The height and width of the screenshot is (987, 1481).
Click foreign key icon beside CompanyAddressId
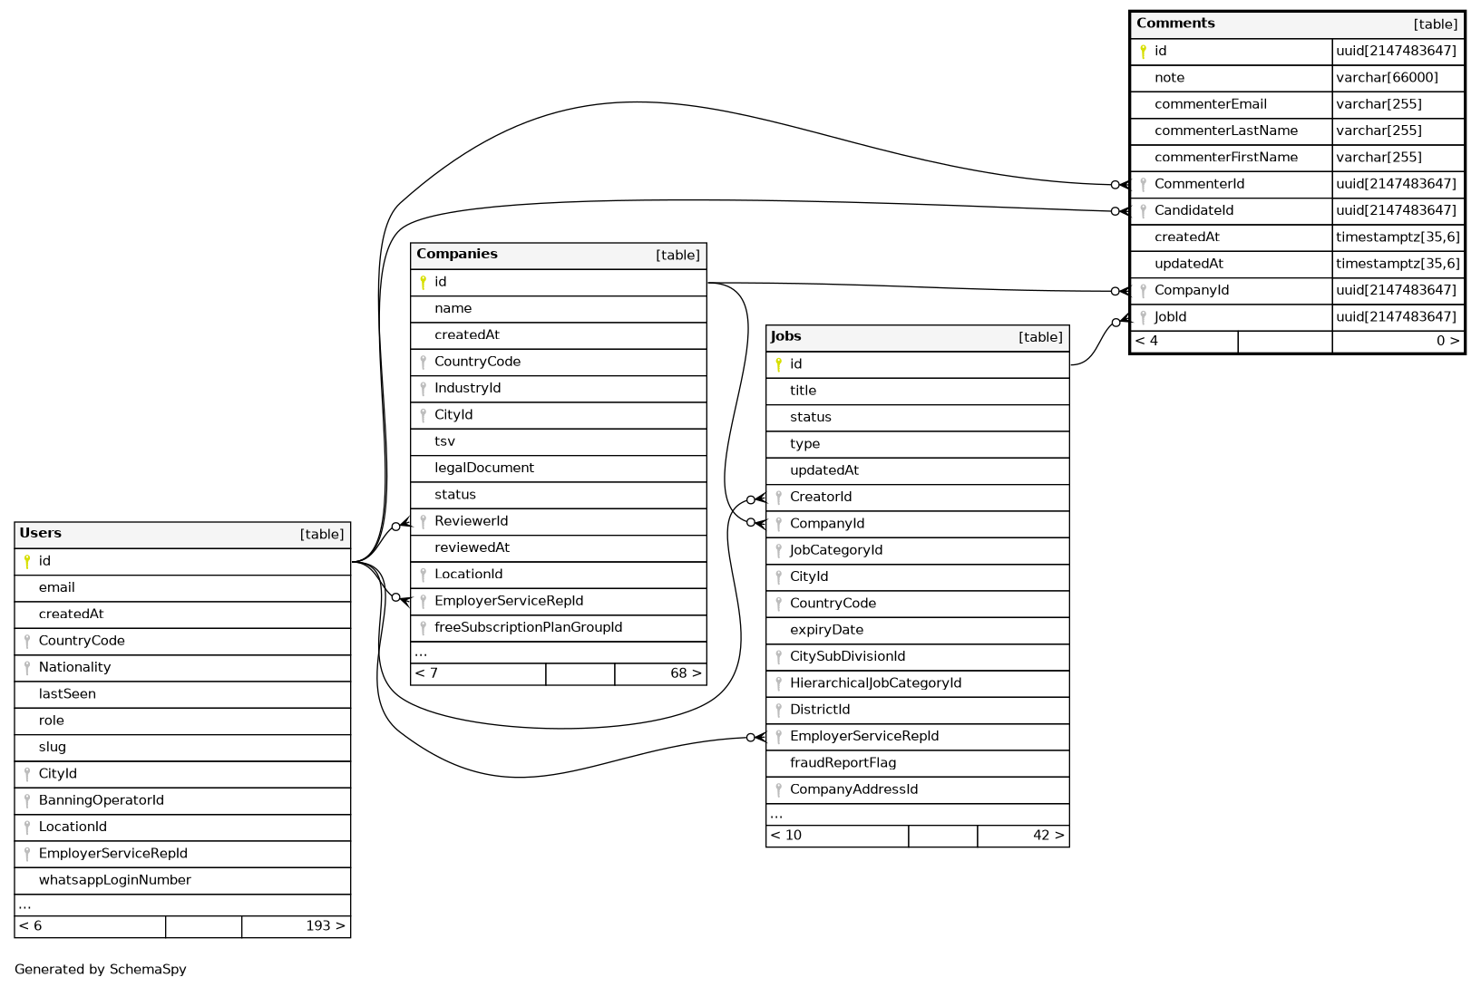pyautogui.click(x=778, y=790)
